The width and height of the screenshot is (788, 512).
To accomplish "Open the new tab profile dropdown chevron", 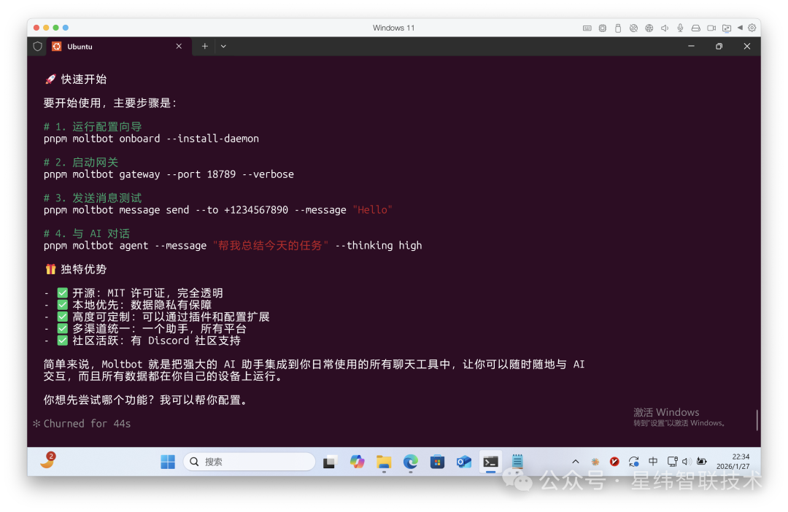I will pyautogui.click(x=223, y=46).
